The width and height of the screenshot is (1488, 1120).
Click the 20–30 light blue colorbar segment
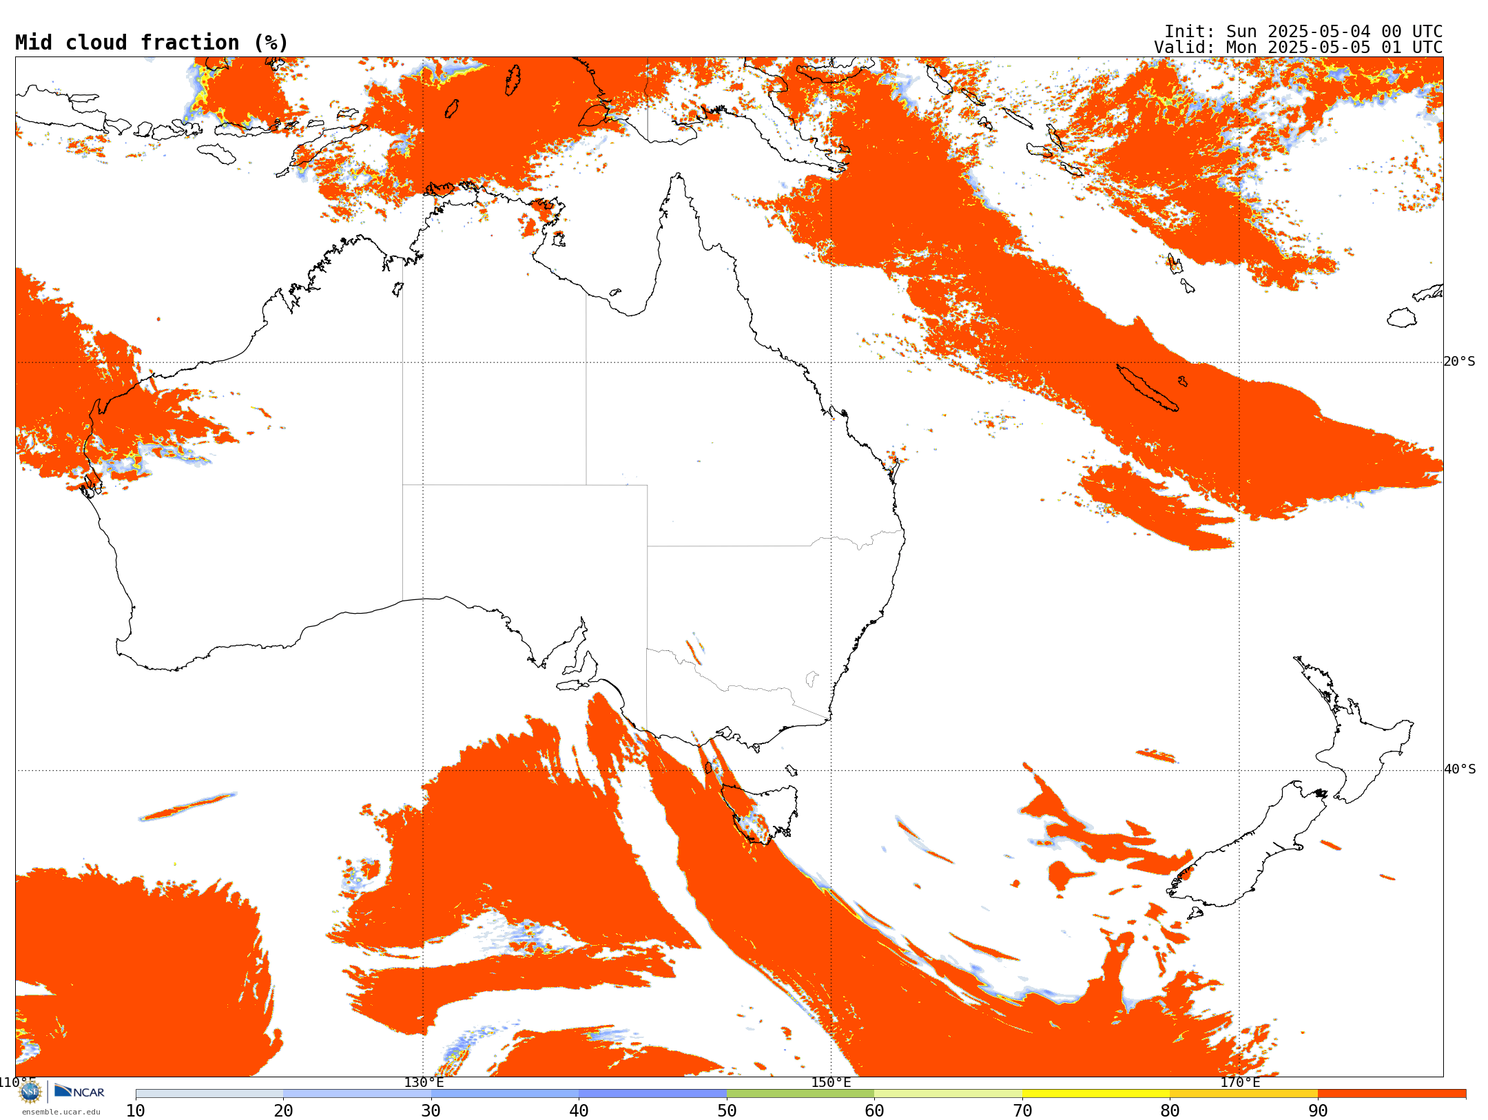[x=357, y=1094]
